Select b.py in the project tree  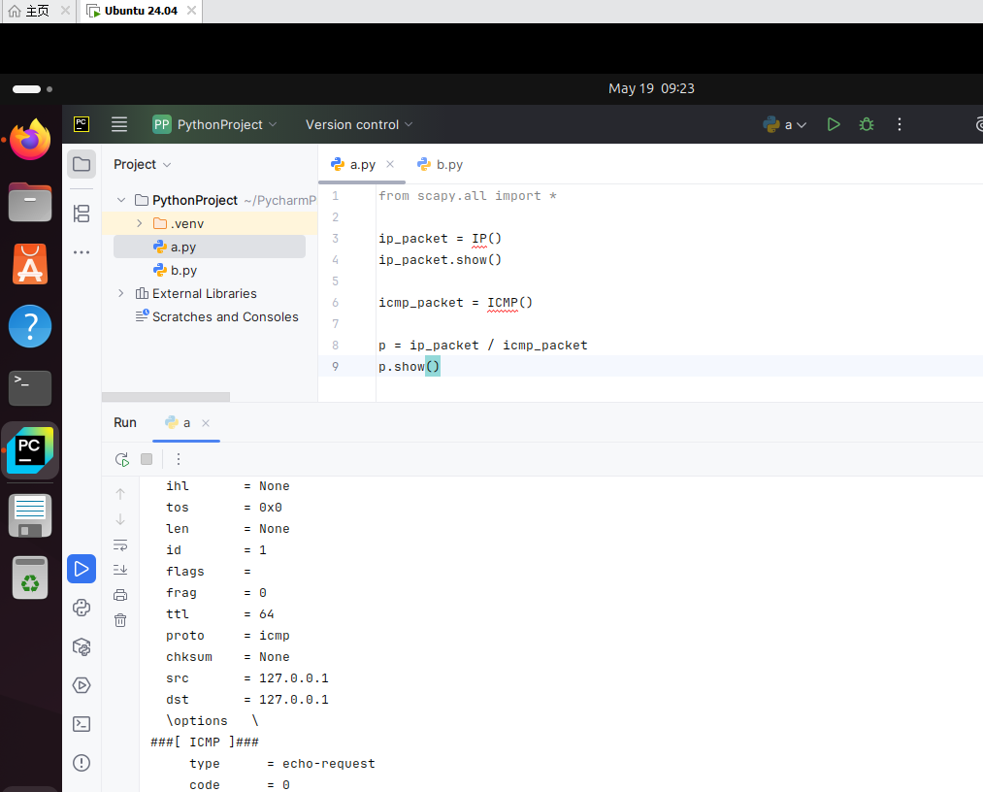pyautogui.click(x=183, y=270)
